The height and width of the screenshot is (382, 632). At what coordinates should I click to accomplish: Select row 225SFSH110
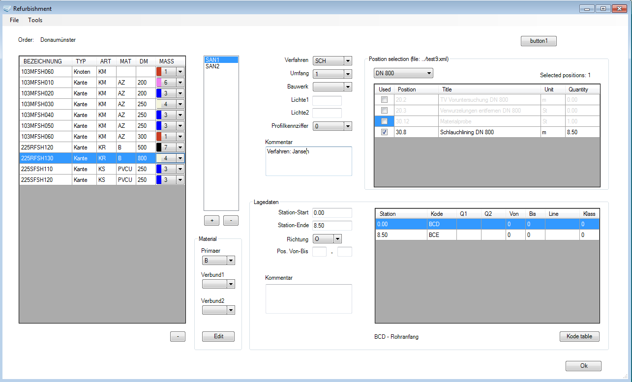102,169
